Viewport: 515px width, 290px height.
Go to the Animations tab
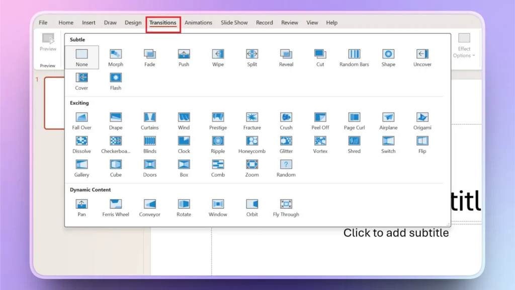tap(198, 23)
